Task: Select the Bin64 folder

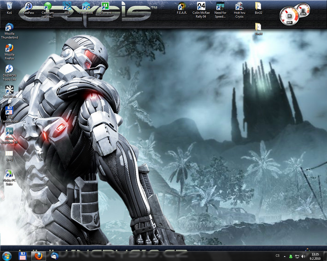Action: pos(258,27)
